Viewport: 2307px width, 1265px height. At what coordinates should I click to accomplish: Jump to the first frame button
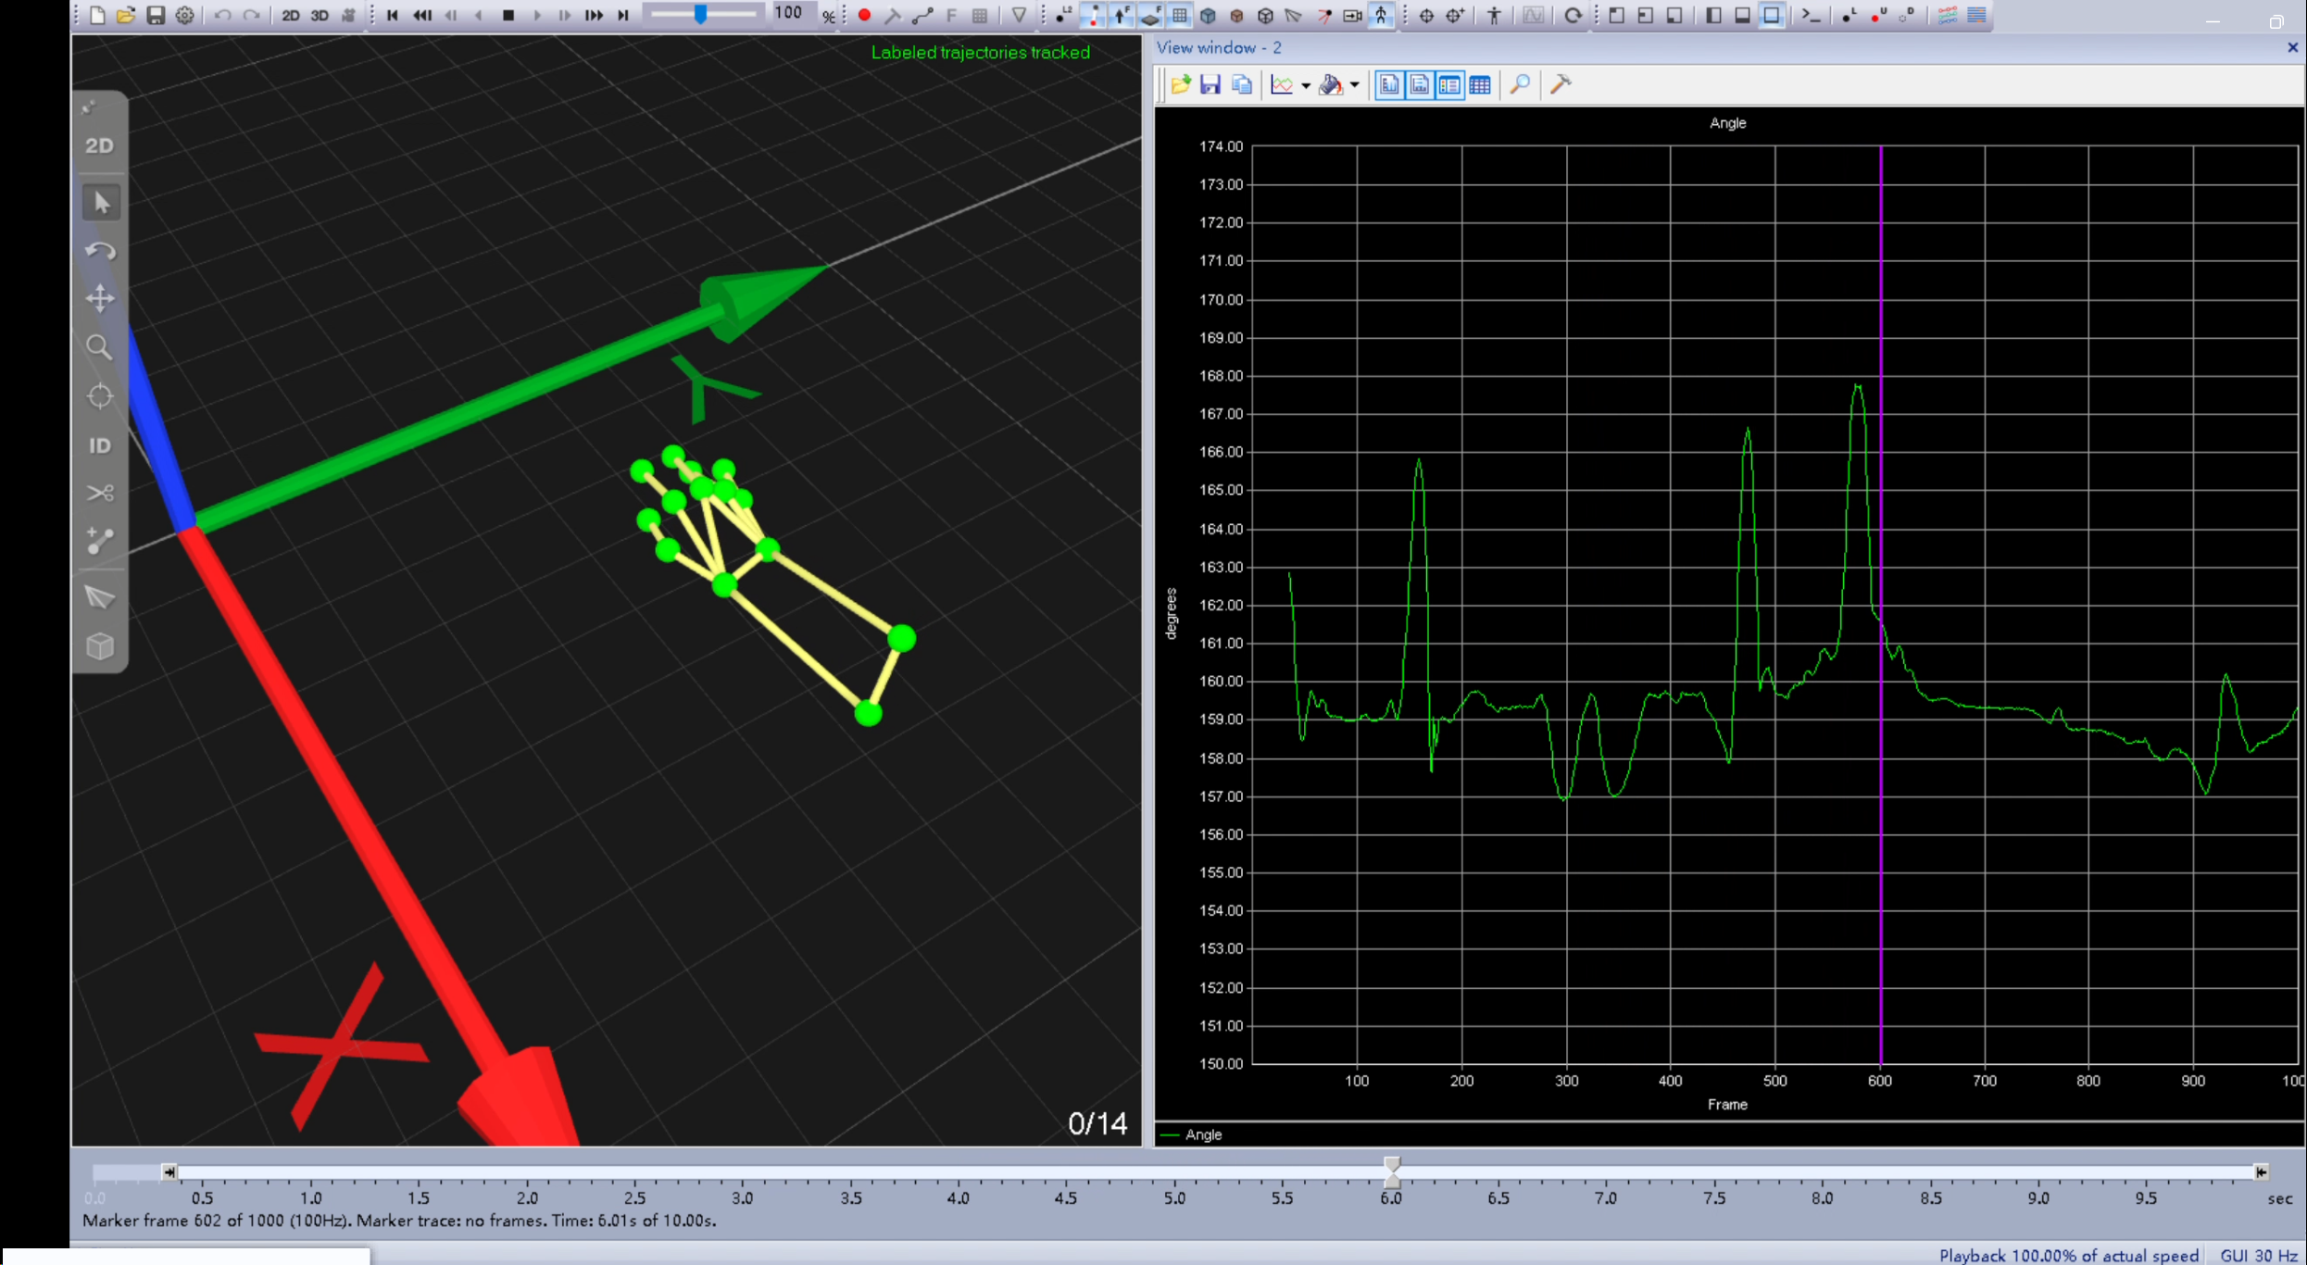pos(393,15)
